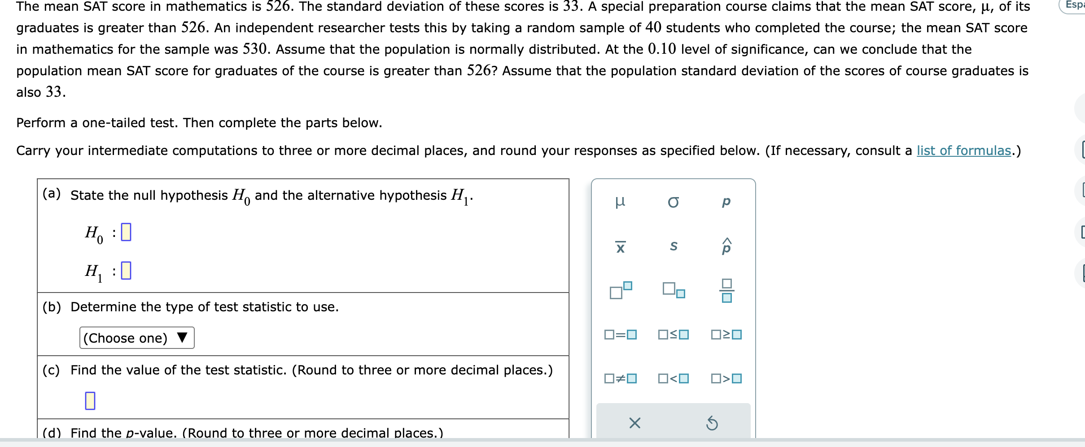Screen dimensions: 1085x447
Task: Select the not-equal symbol
Action: pyautogui.click(x=621, y=378)
